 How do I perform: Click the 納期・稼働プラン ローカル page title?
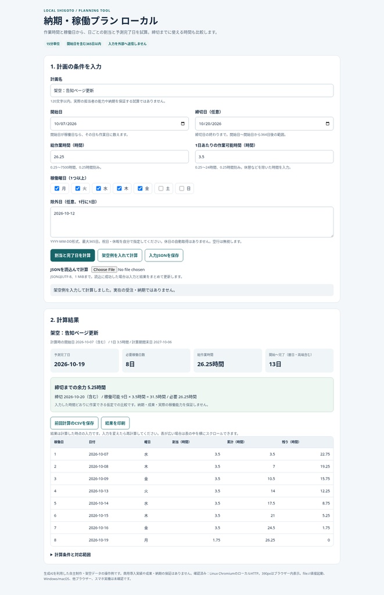pos(101,20)
